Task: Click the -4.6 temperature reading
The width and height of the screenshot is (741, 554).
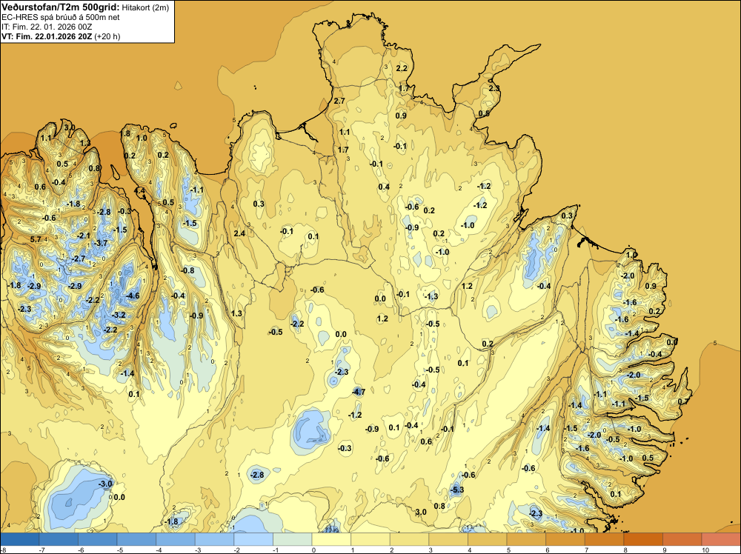Action: pos(133,296)
